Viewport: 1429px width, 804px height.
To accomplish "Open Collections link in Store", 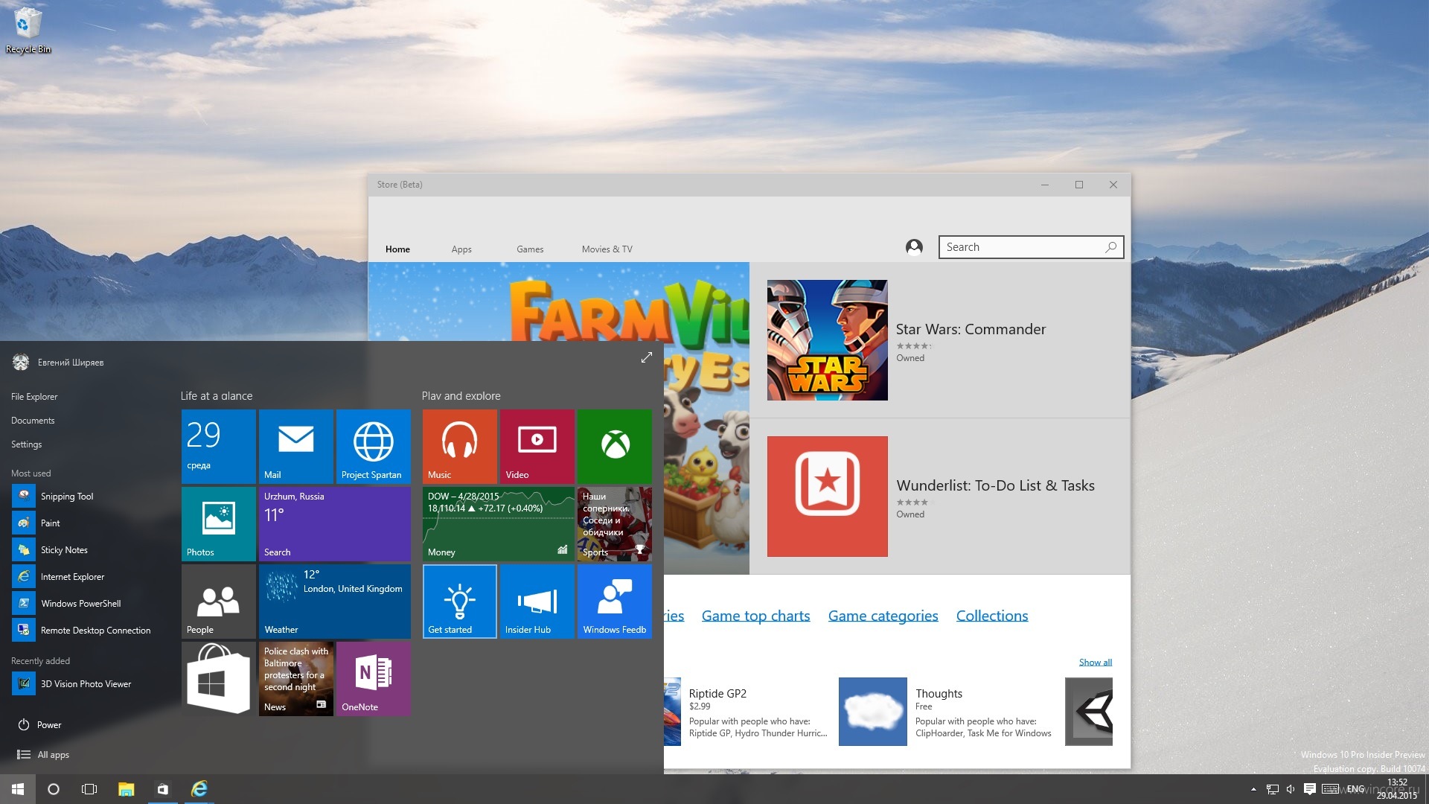I will (x=992, y=616).
